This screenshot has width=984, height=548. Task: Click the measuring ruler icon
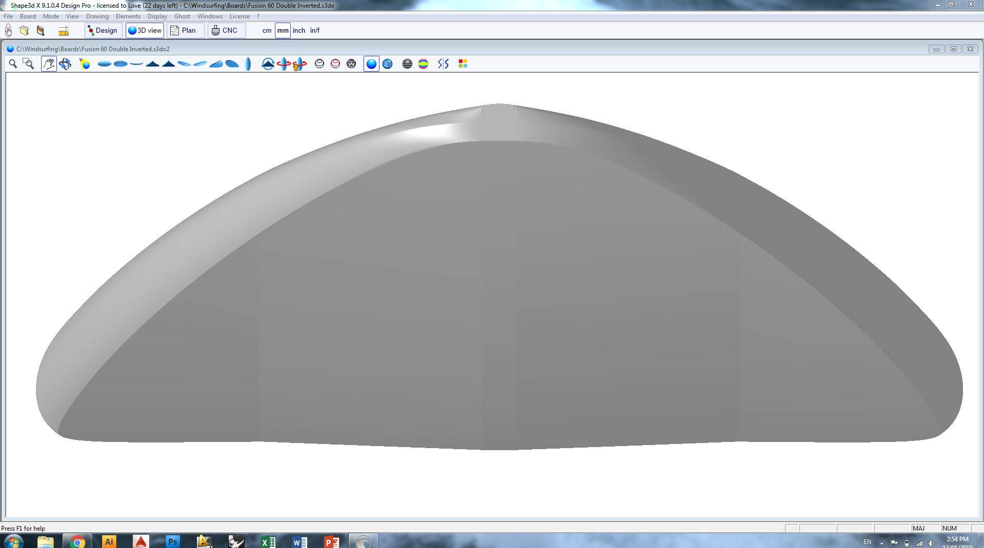pyautogui.click(x=64, y=31)
